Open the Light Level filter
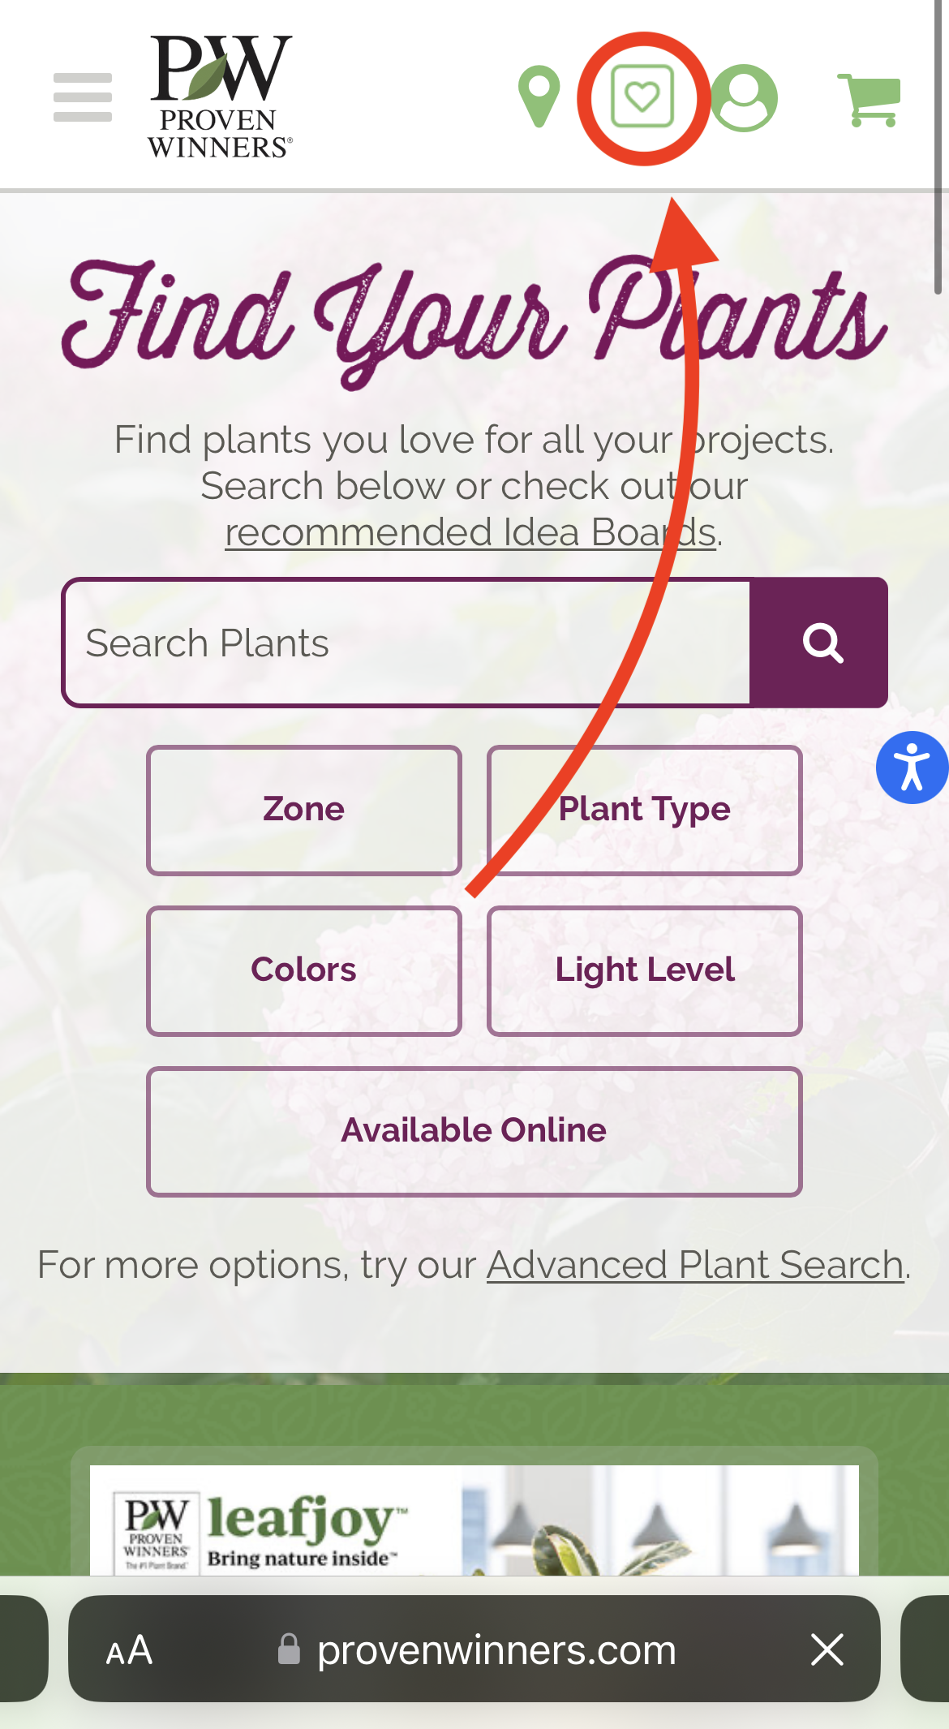The width and height of the screenshot is (949, 1729). [645, 970]
